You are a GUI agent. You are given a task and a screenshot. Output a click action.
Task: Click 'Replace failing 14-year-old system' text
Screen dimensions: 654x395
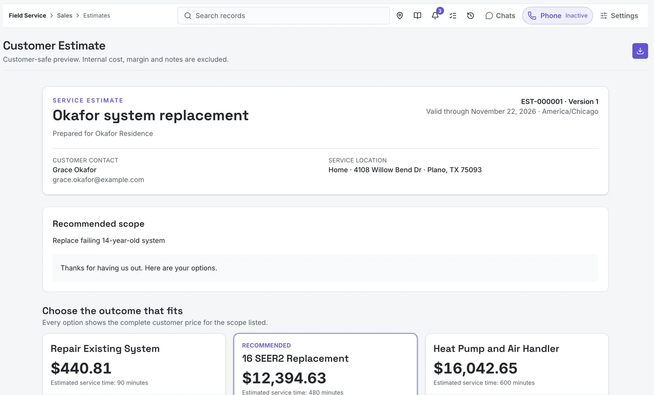pos(109,241)
